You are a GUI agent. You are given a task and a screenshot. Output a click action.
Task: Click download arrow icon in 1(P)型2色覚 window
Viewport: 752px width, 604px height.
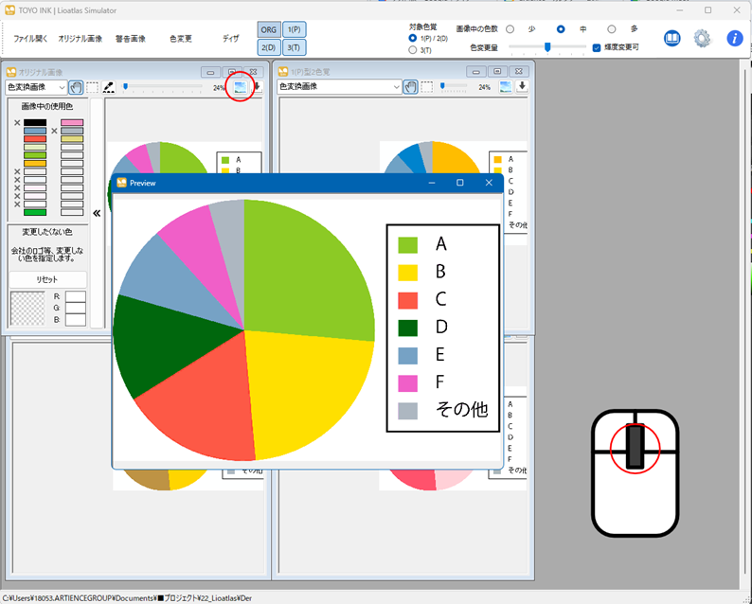point(522,86)
